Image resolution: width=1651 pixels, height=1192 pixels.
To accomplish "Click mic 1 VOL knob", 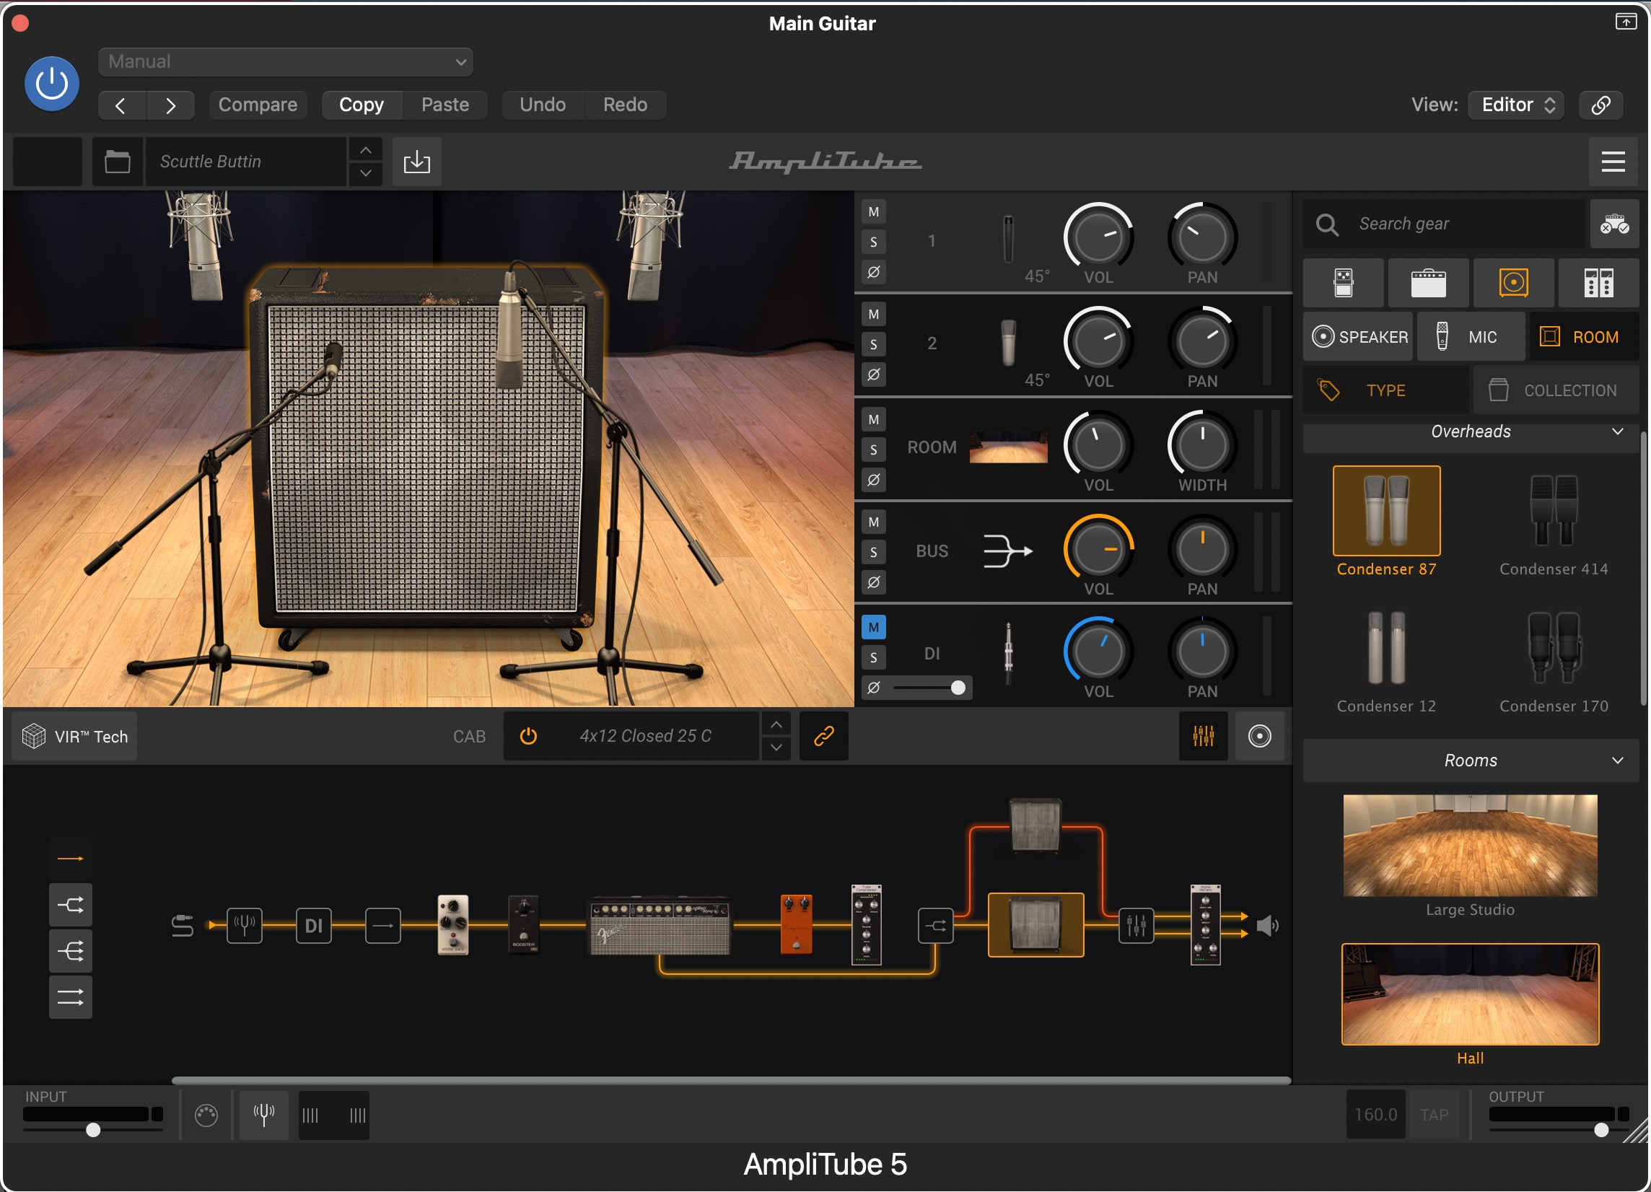I will pyautogui.click(x=1098, y=237).
